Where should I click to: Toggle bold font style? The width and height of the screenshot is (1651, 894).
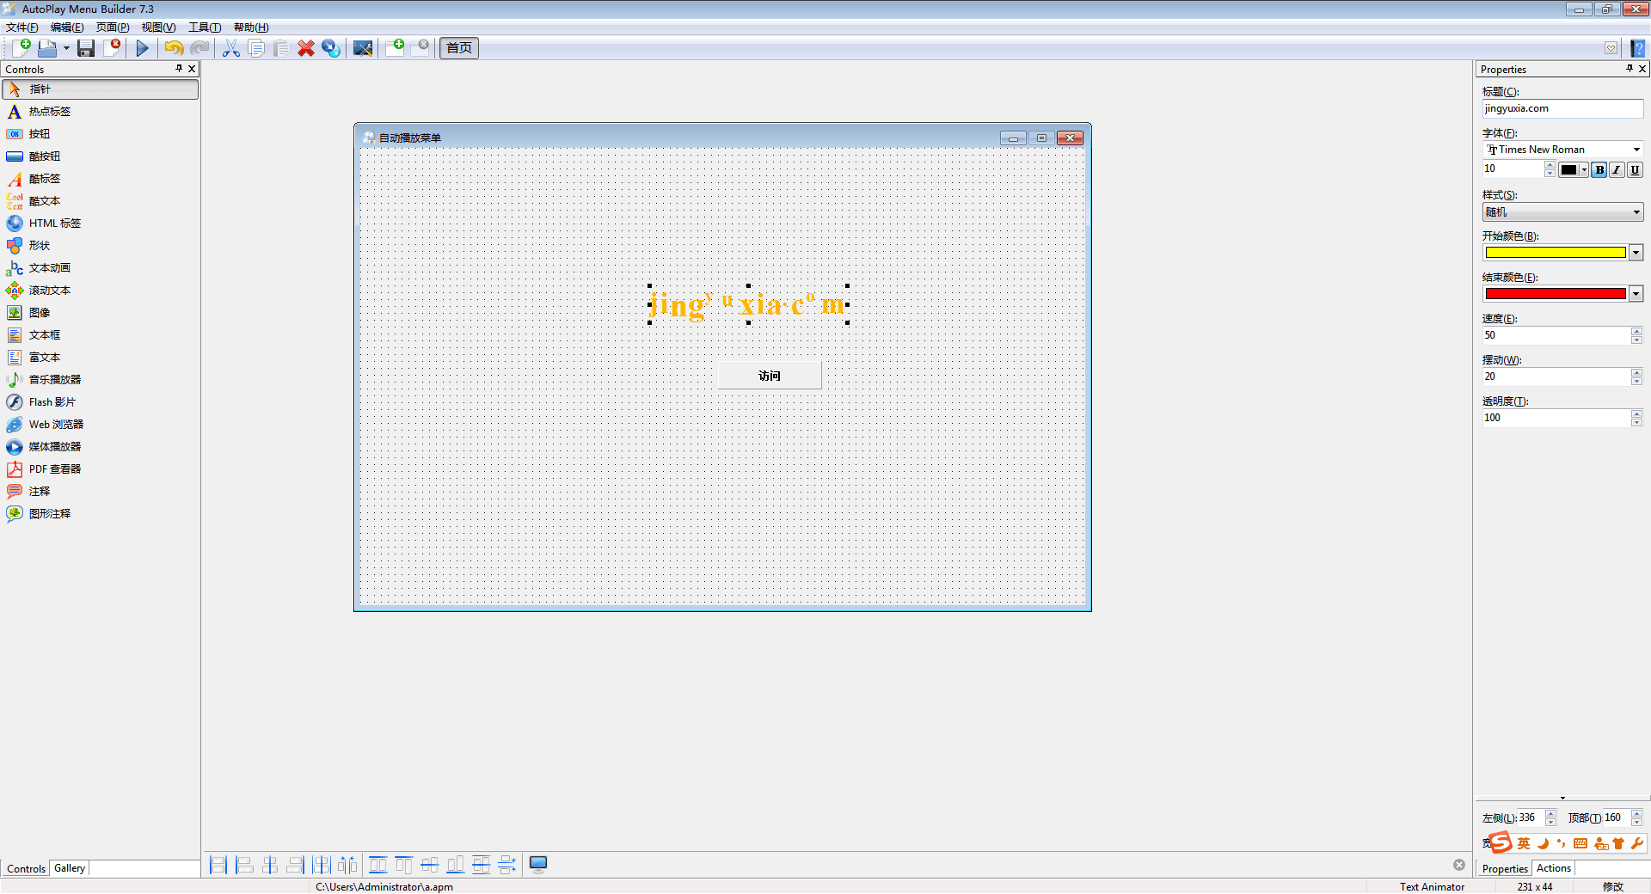coord(1599,170)
